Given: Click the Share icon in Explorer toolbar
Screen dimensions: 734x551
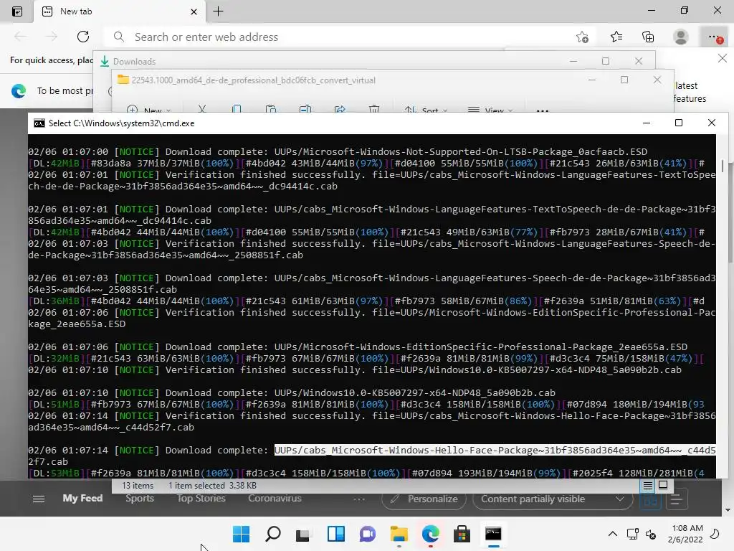Looking at the screenshot, I should (x=340, y=109).
